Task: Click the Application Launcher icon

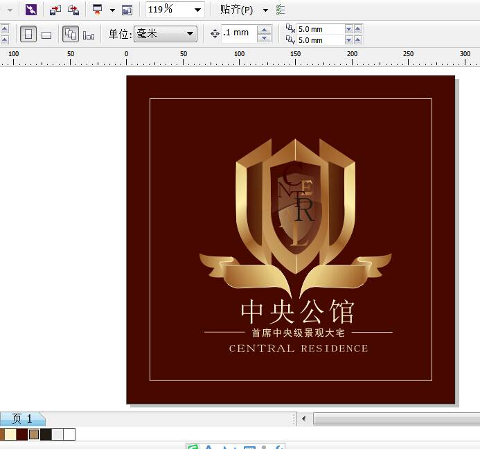Action: click(x=98, y=10)
